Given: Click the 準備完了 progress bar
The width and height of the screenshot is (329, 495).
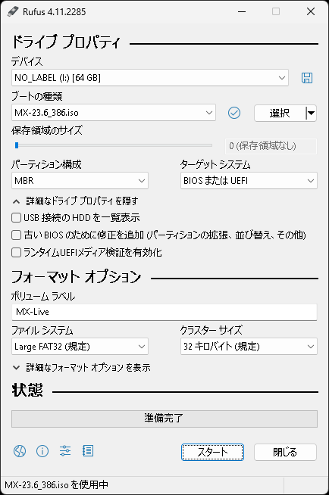Looking at the screenshot, I should 164,419.
